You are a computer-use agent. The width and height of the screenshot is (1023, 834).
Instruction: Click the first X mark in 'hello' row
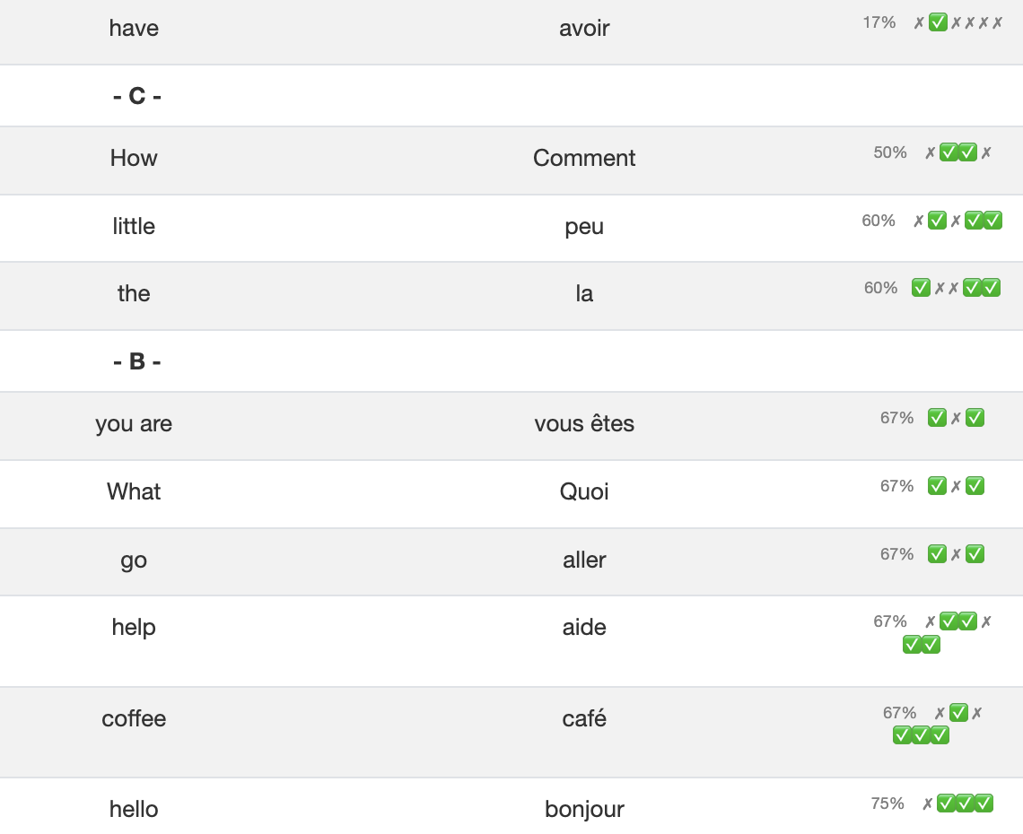point(928,804)
